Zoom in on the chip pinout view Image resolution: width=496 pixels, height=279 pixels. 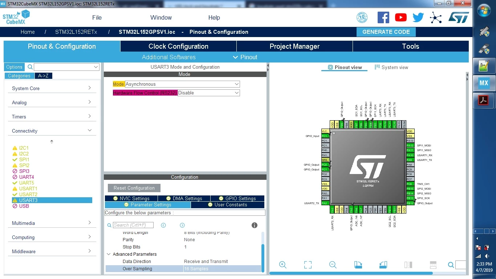(283, 265)
